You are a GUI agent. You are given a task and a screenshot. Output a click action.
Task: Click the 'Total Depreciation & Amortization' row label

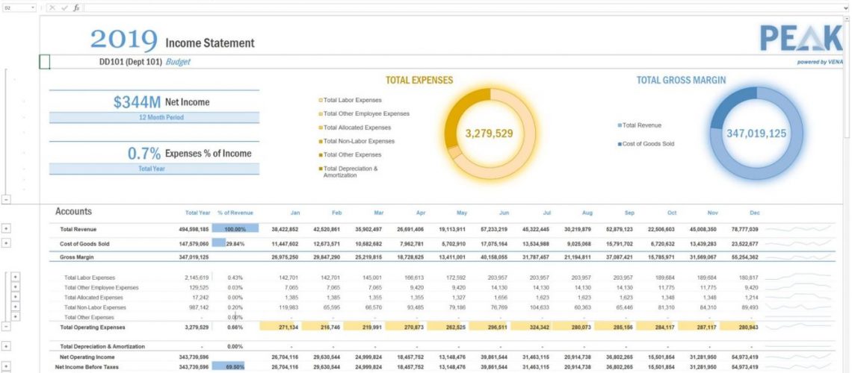(x=102, y=346)
